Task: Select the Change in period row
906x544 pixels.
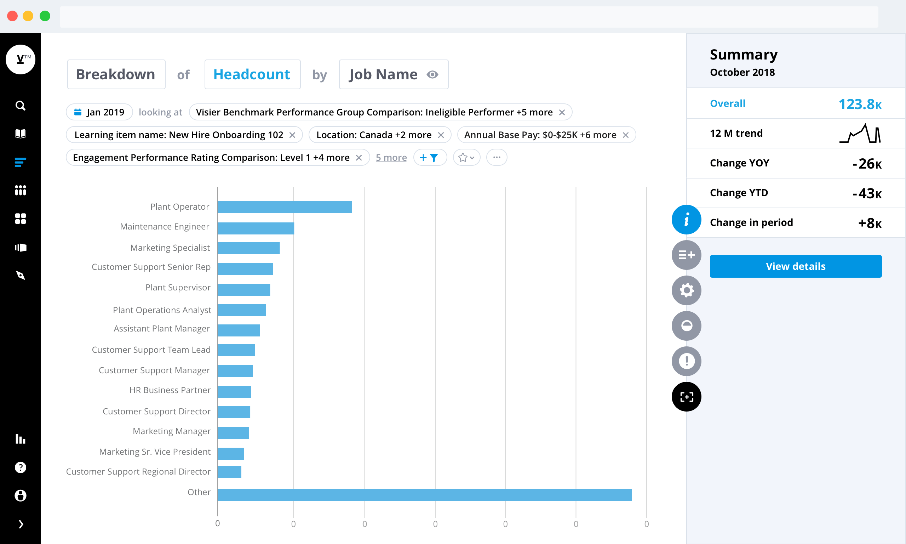Action: coord(796,223)
